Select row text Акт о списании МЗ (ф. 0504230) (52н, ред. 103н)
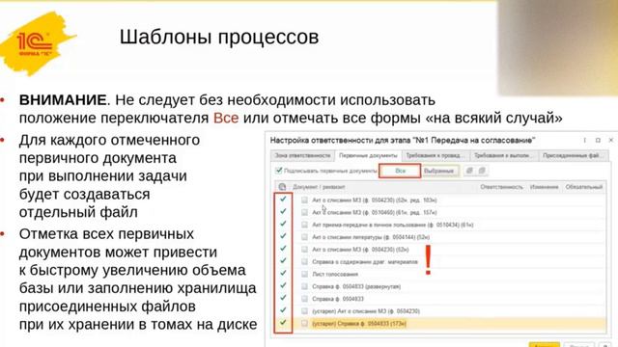Screen dimensions: 618x347 pyautogui.click(x=375, y=200)
